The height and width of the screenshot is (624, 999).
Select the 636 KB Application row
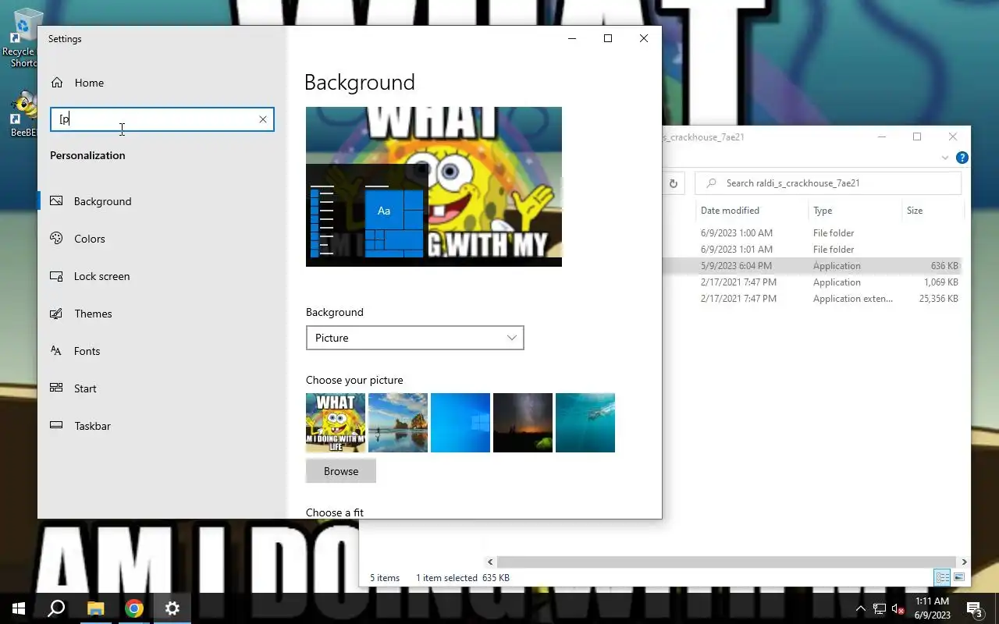click(812, 266)
